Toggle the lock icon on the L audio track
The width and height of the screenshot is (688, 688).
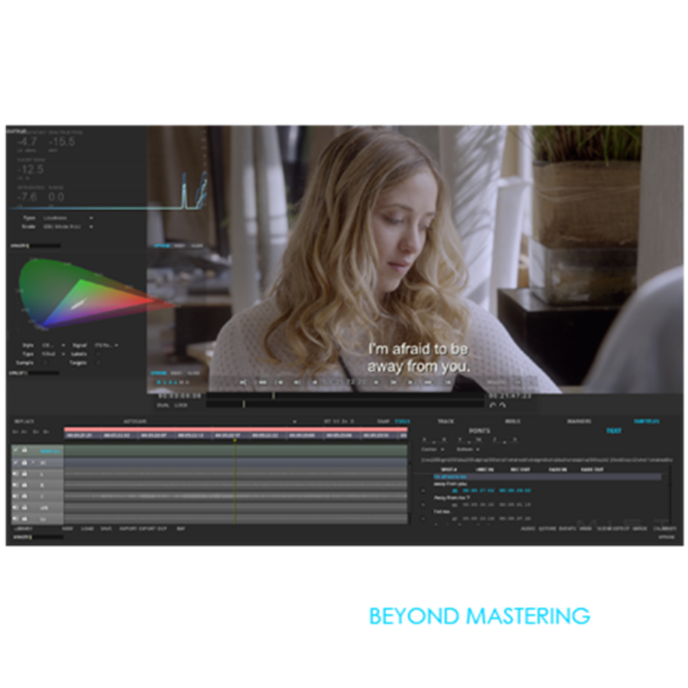point(24,474)
